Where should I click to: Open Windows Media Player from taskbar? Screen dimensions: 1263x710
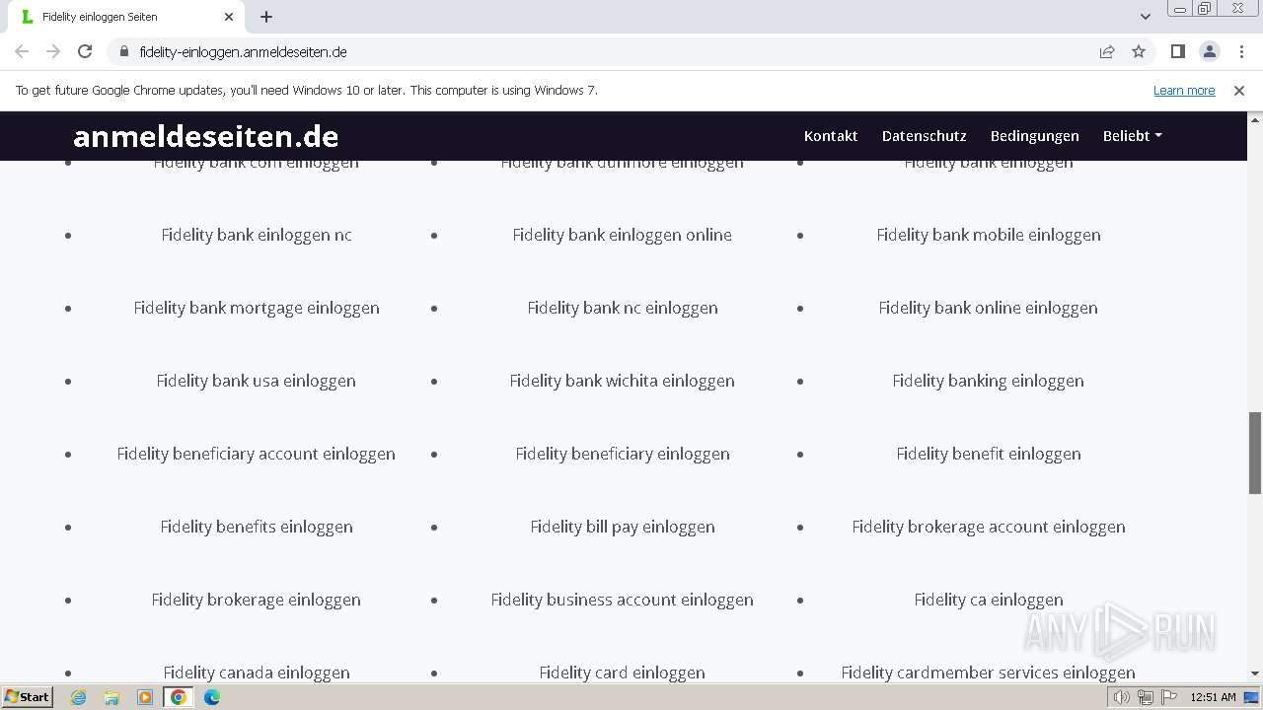145,697
